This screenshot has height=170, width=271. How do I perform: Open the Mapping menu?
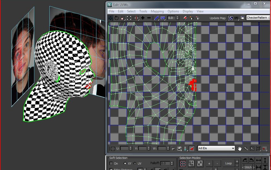point(157,11)
